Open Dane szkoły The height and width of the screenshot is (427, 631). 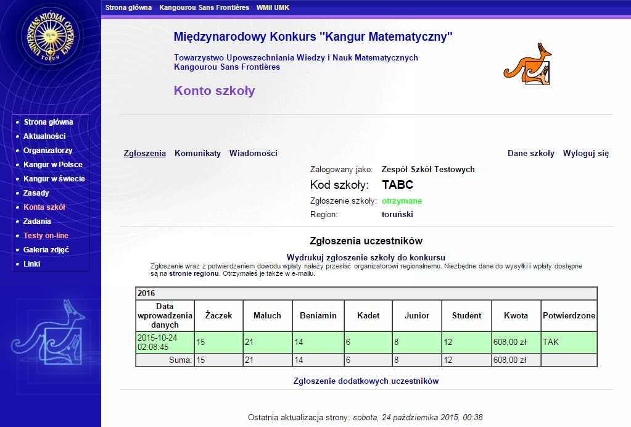coord(531,153)
